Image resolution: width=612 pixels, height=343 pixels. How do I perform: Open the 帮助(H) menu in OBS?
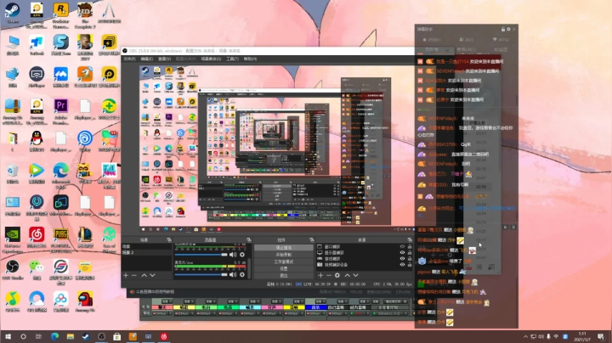250,59
